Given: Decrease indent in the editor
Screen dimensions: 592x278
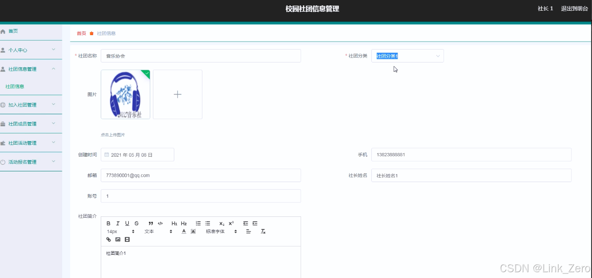Looking at the screenshot, I should tap(245, 224).
